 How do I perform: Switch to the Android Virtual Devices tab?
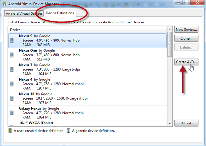tap(24, 14)
